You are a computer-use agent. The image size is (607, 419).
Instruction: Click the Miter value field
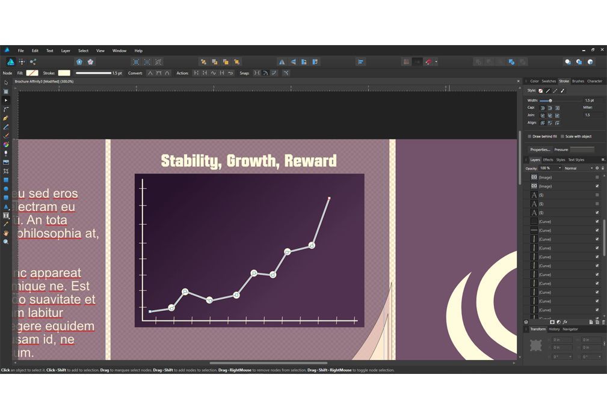pyautogui.click(x=593, y=115)
